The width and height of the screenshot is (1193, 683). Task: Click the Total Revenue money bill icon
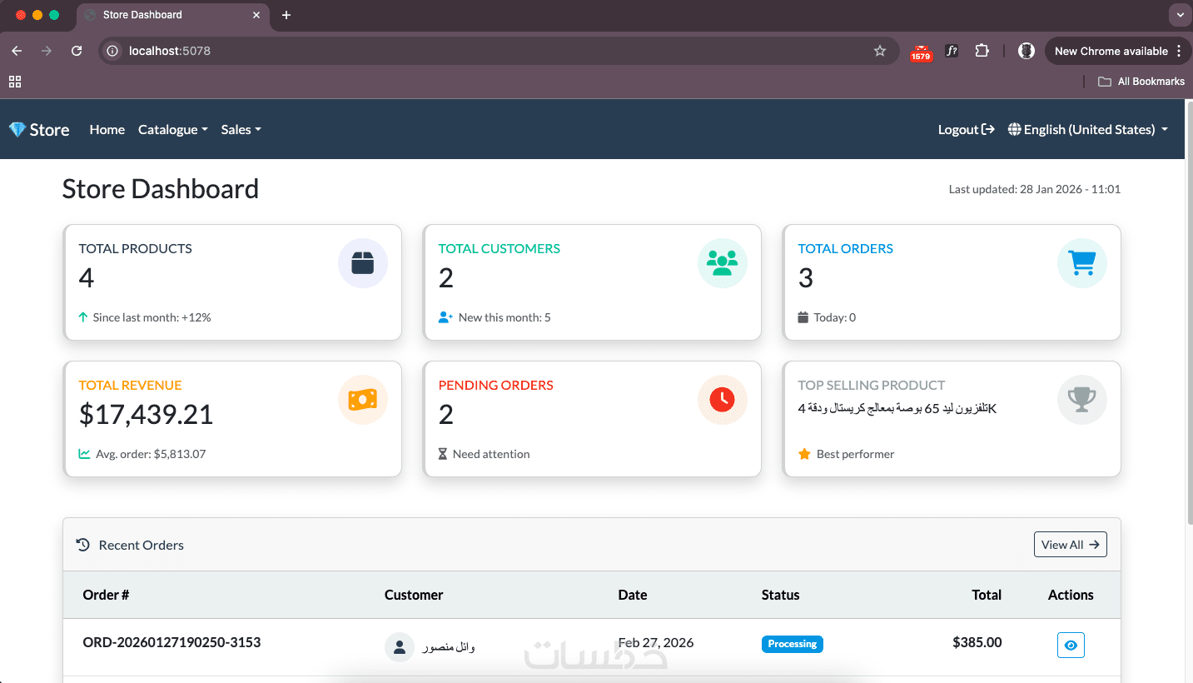pyautogui.click(x=363, y=400)
